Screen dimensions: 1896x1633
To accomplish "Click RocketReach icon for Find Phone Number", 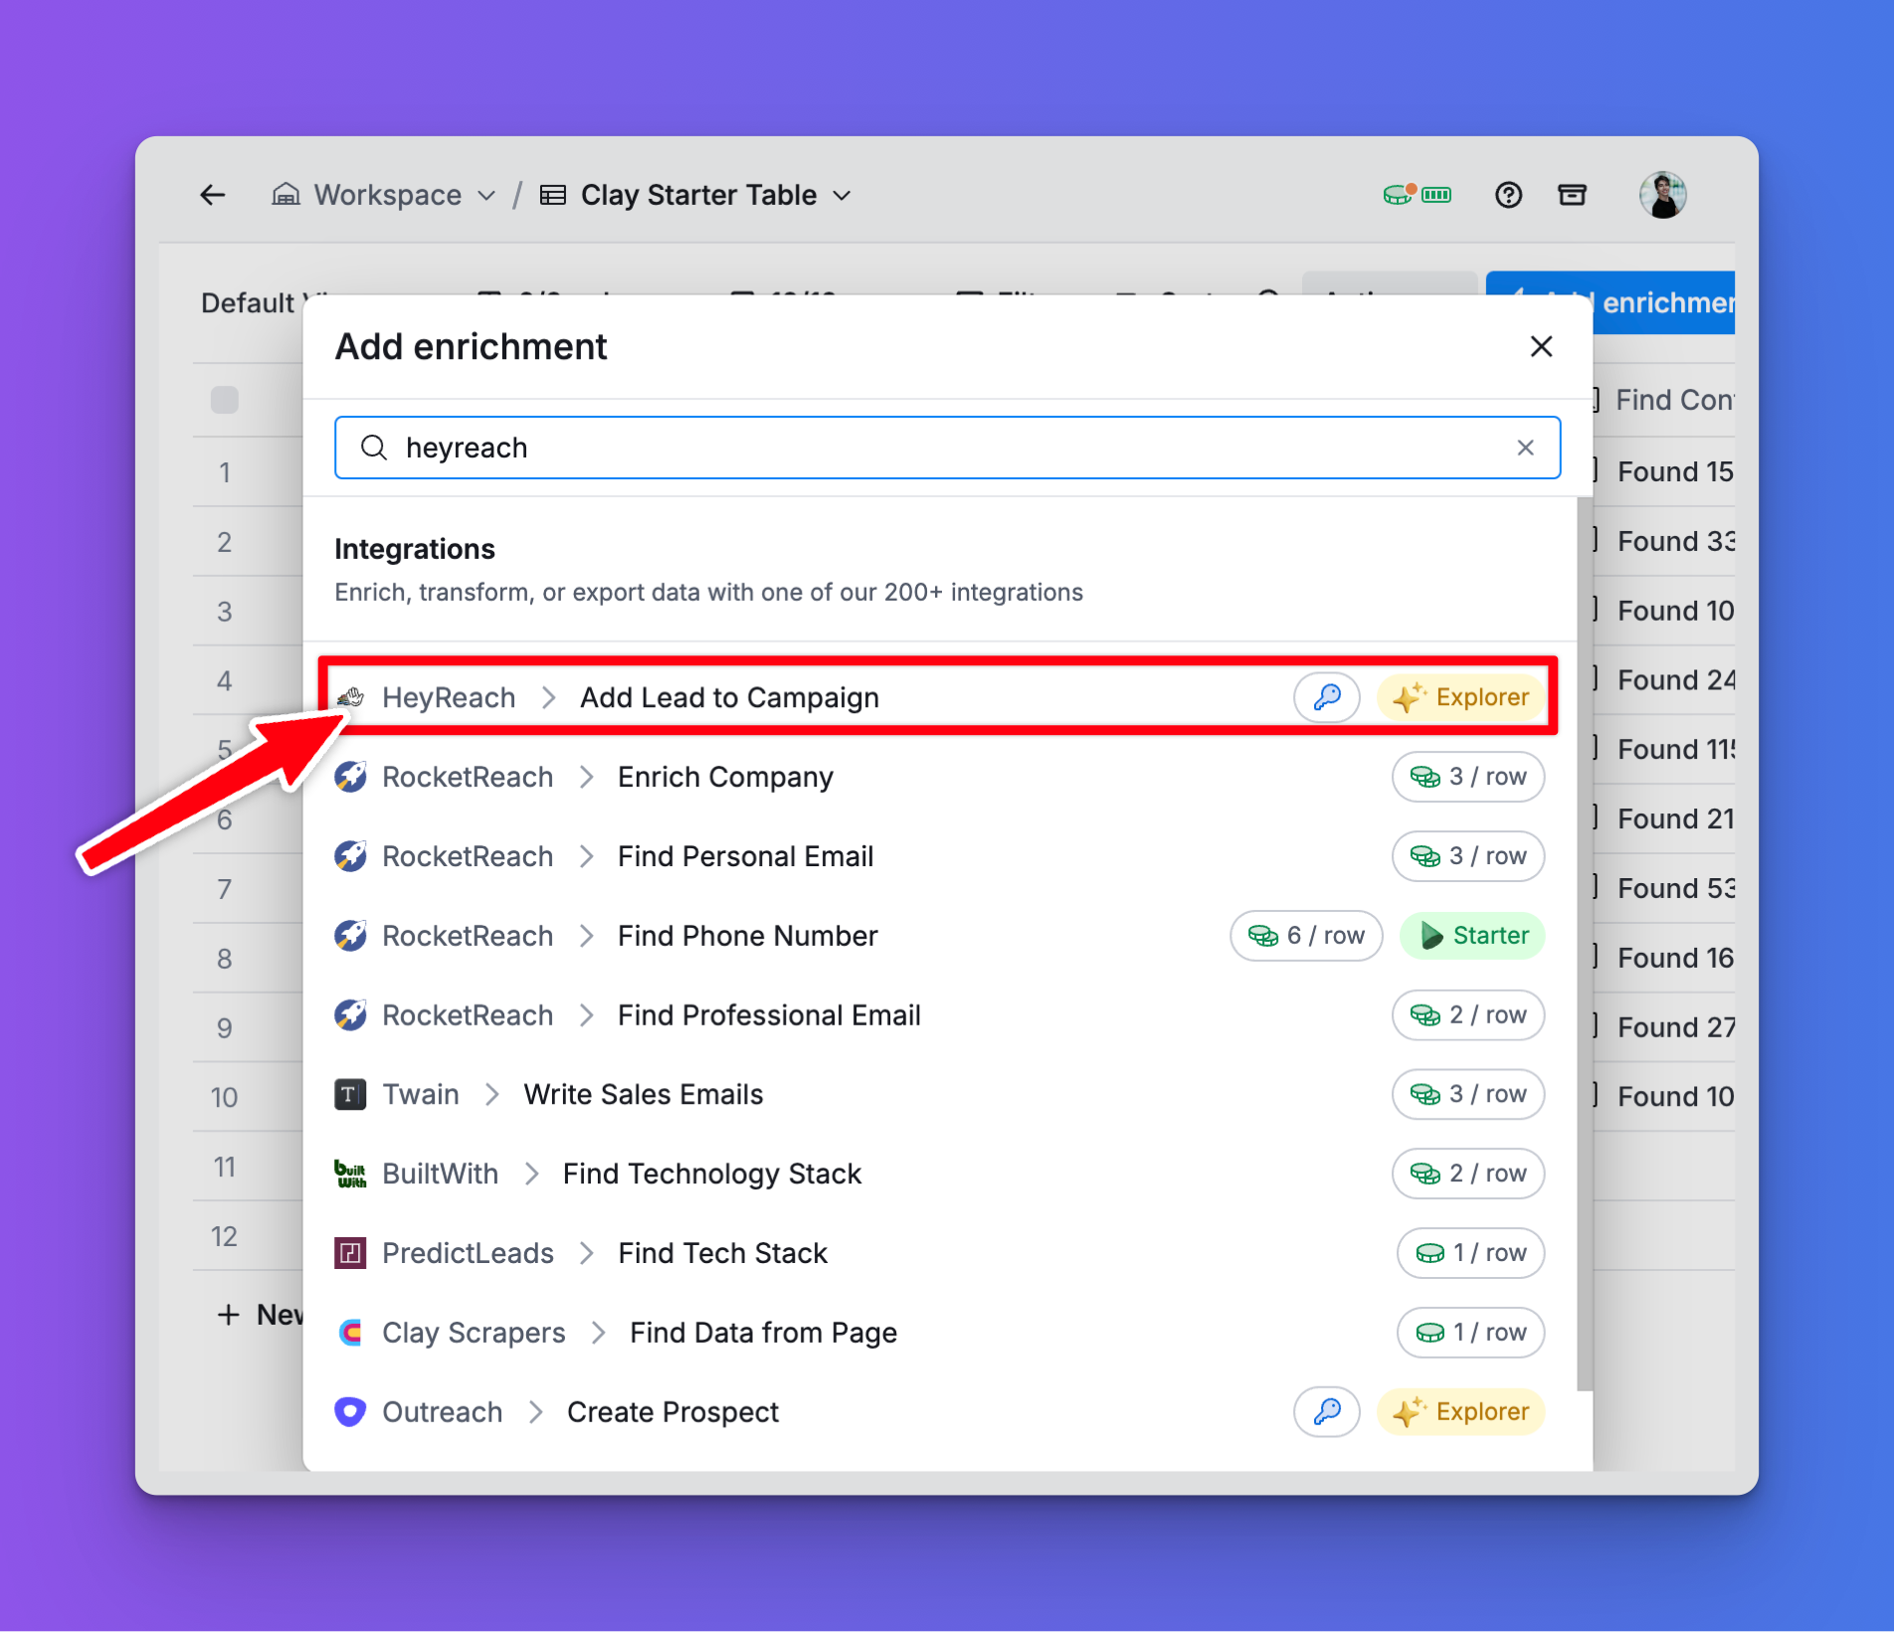I will pos(350,936).
